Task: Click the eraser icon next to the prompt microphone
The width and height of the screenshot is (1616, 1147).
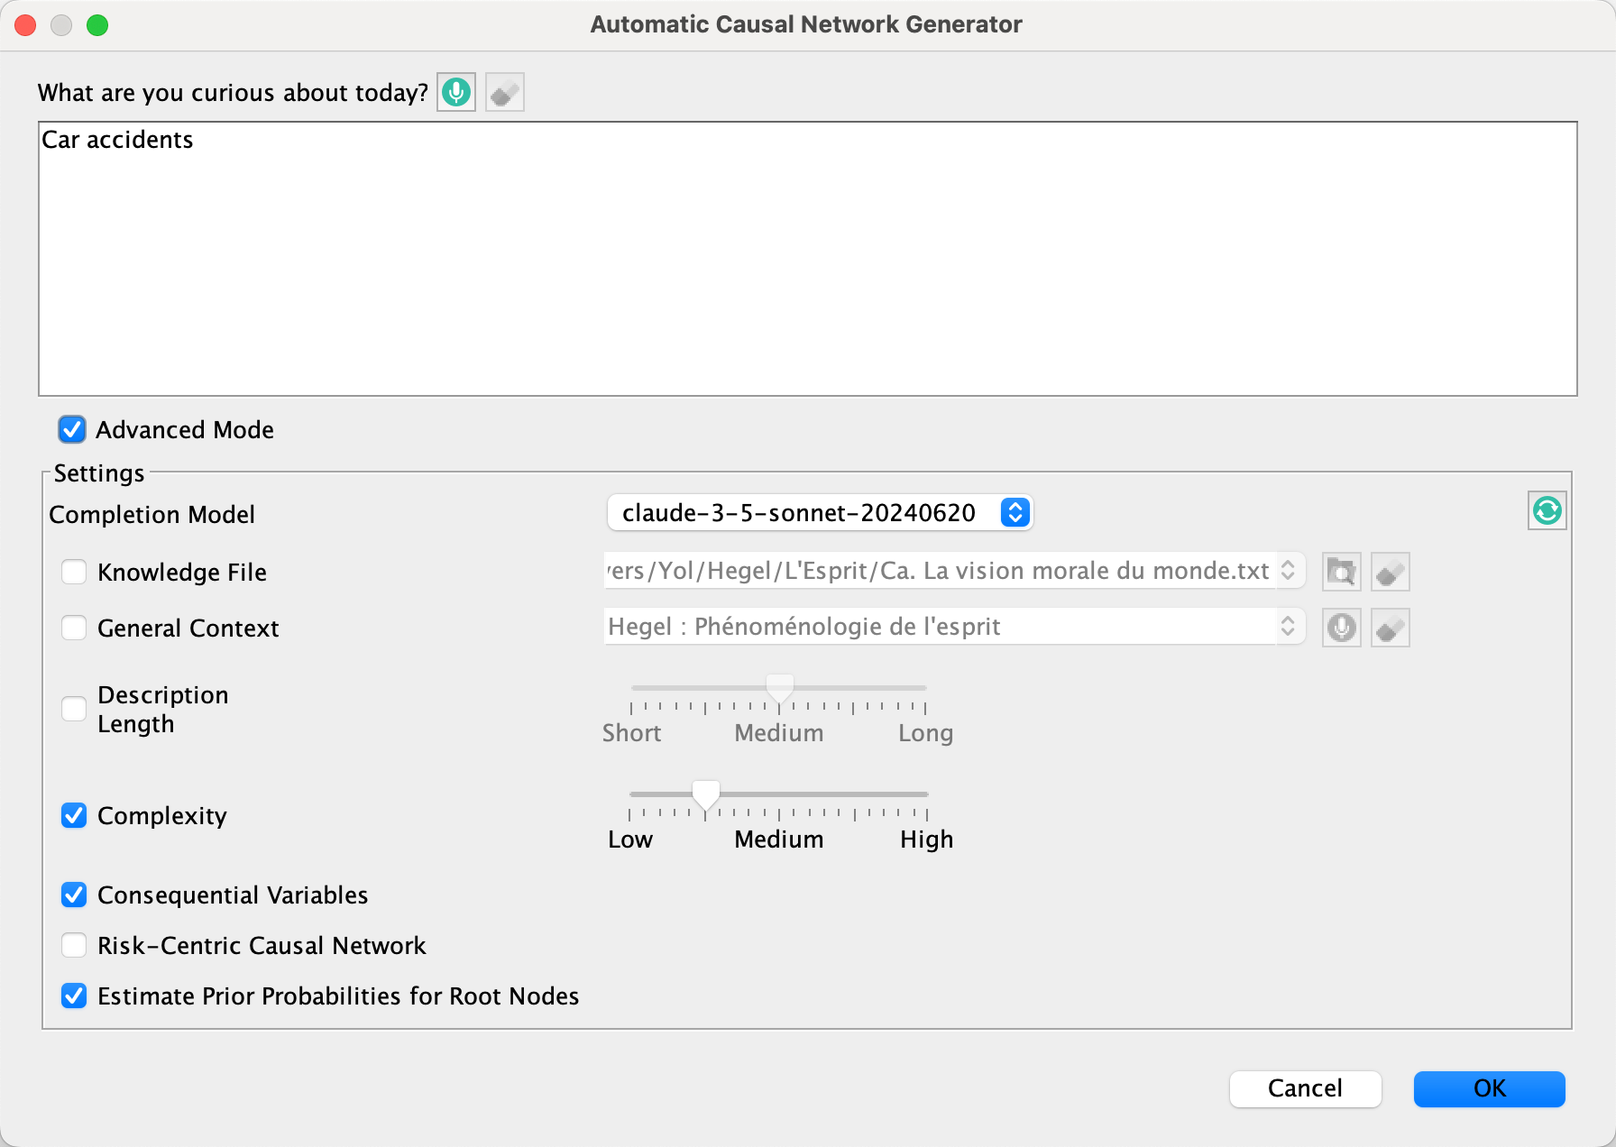Action: point(505,92)
